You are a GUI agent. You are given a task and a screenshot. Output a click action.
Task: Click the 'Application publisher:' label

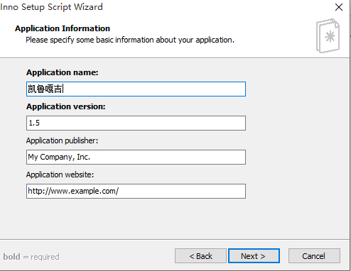tap(62, 140)
